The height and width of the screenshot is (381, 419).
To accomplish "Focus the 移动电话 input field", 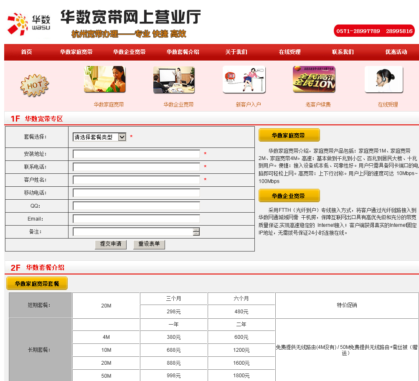I will coord(136,193).
